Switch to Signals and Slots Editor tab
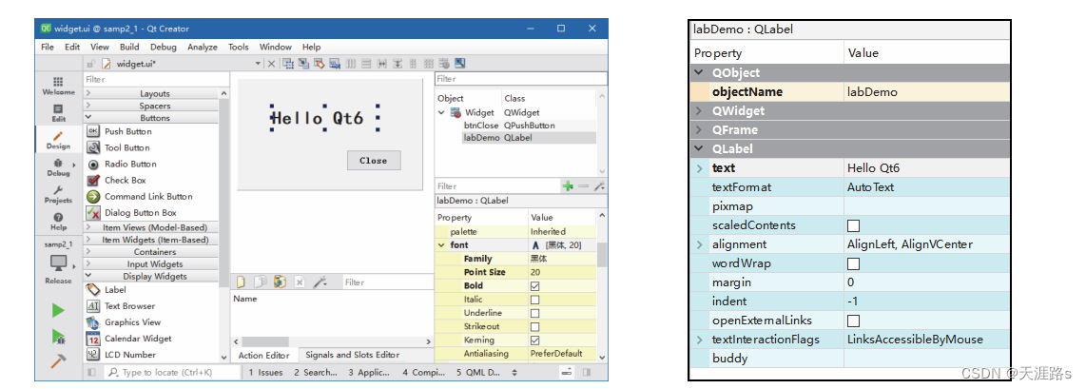Screen dimensions: 1086x389 click(x=353, y=355)
